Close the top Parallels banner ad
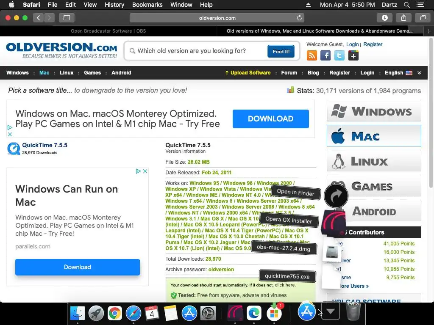The image size is (434, 325). [x=10, y=134]
